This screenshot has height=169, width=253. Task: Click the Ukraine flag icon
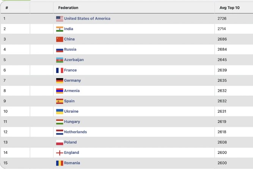pos(60,112)
